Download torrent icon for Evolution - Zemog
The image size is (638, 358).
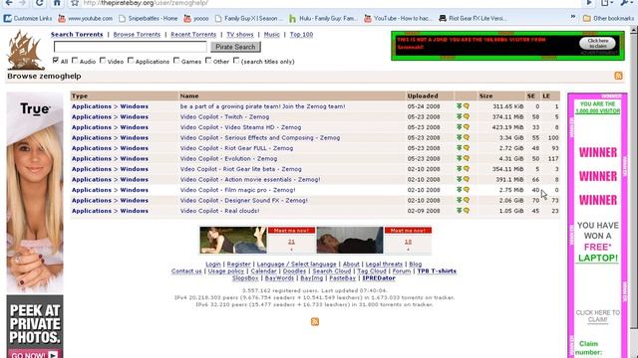tap(459, 158)
